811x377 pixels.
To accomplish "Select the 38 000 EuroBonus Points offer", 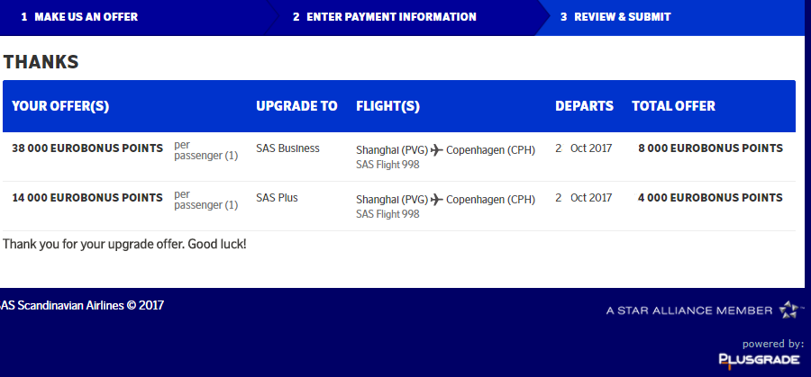I will coord(87,148).
